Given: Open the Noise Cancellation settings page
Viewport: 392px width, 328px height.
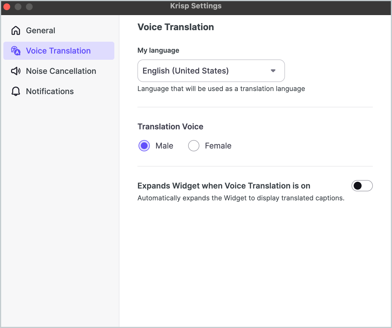Looking at the screenshot, I should [61, 71].
